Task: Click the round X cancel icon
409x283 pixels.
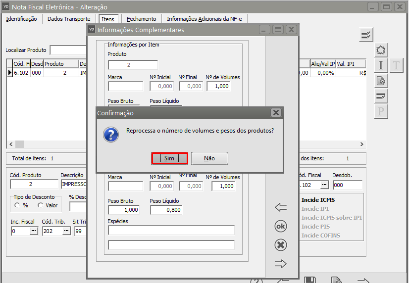Action: pos(281,245)
